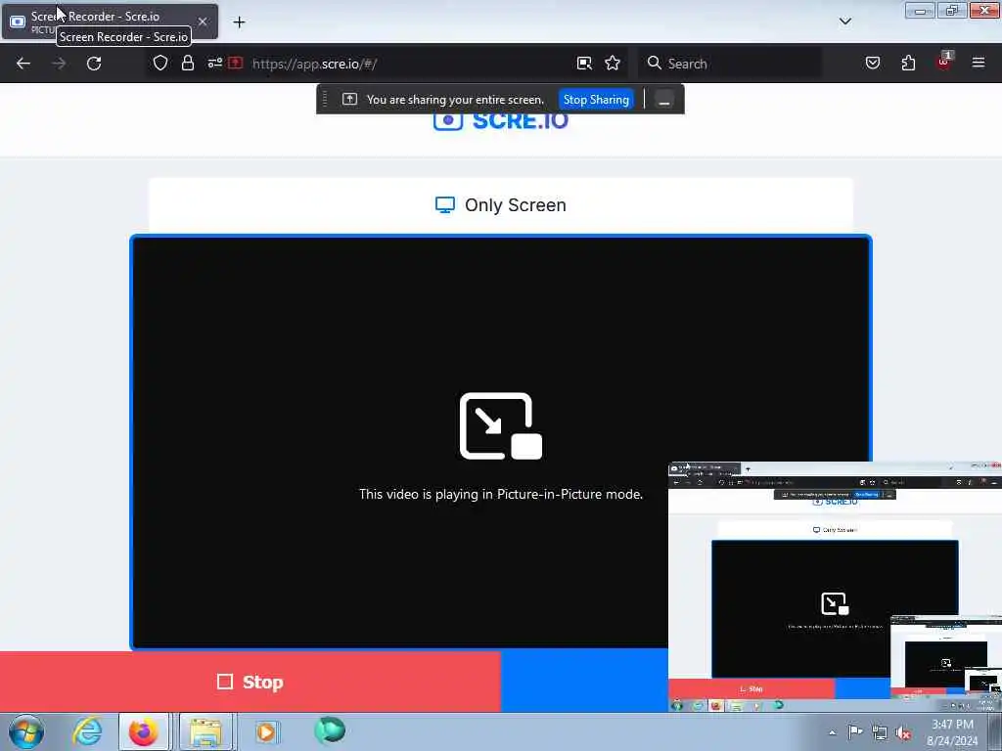Open Internet Explorer from taskbar
Viewport: 1002px width, 751px height.
(87, 731)
